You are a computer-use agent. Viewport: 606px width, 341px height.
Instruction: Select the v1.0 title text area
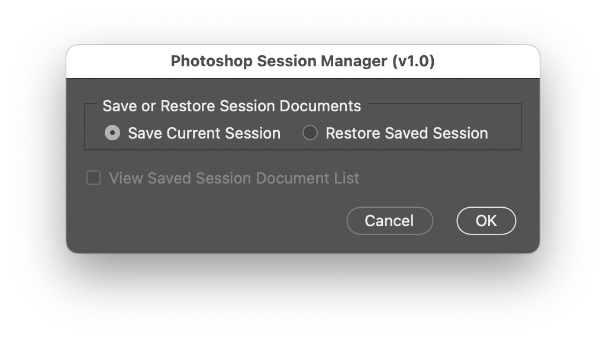tap(408, 61)
